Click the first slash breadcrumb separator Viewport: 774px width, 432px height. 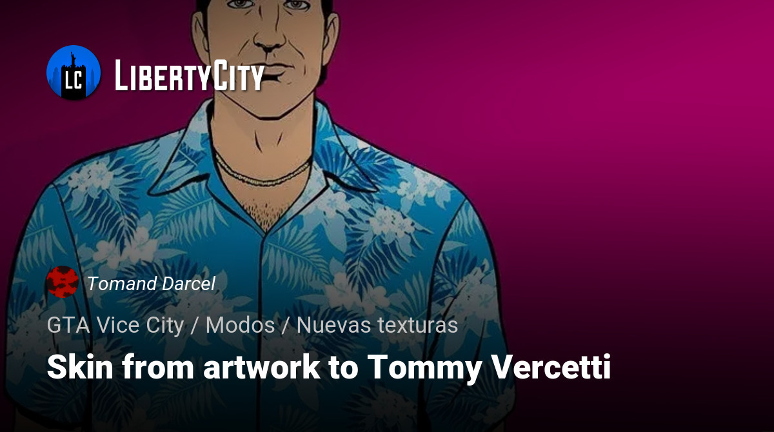click(194, 326)
